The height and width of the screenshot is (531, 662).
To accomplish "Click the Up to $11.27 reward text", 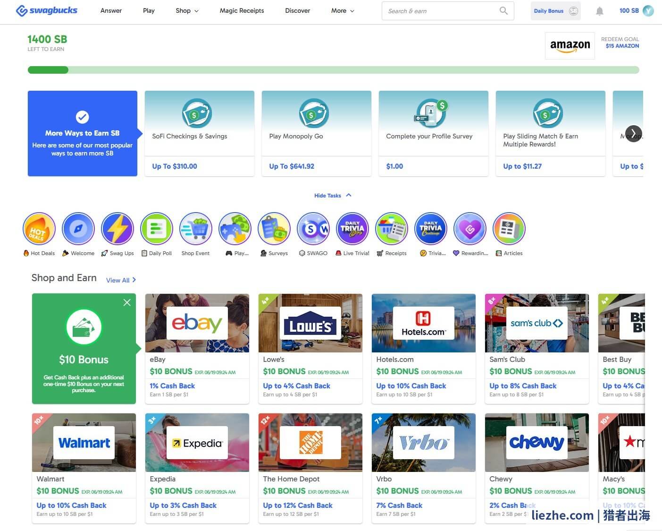I will [x=522, y=166].
